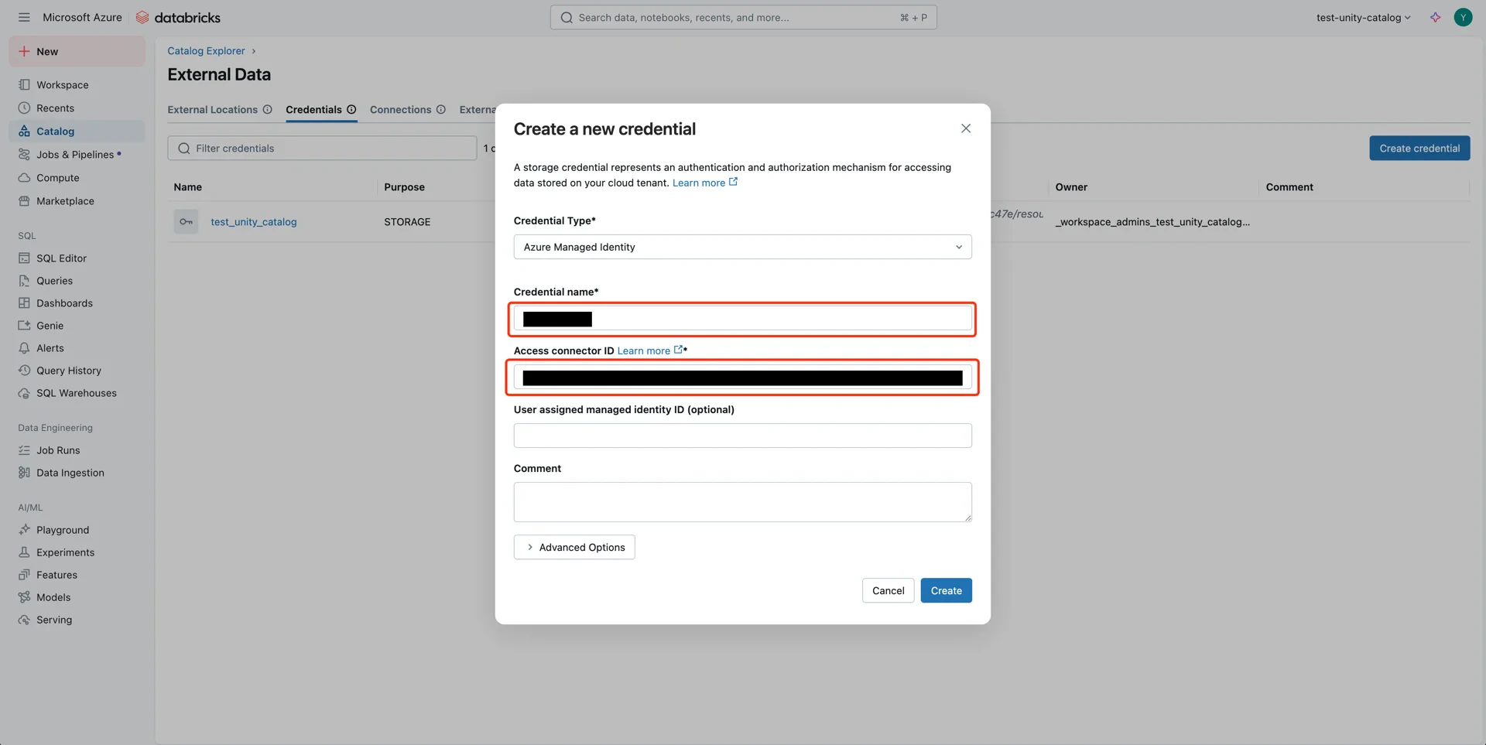Click the Queries icon
The height and width of the screenshot is (745, 1486).
click(x=24, y=281)
